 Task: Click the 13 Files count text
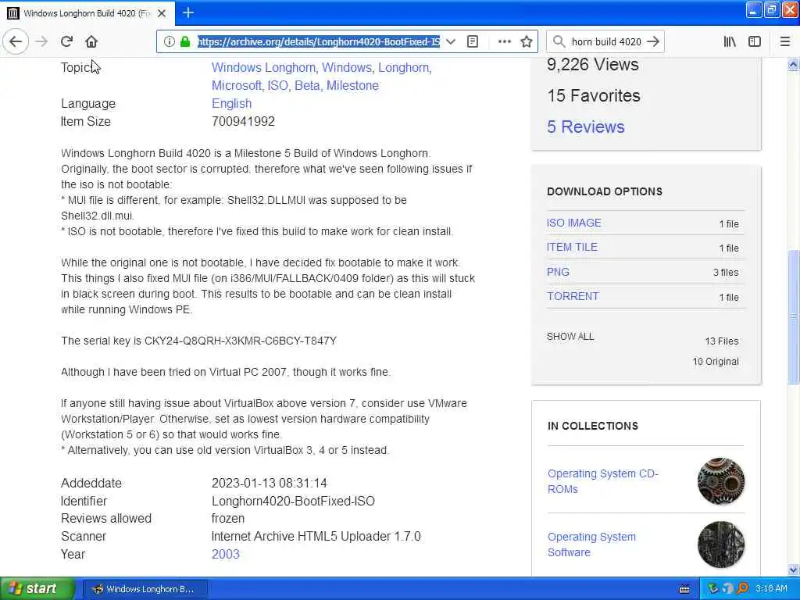721,341
